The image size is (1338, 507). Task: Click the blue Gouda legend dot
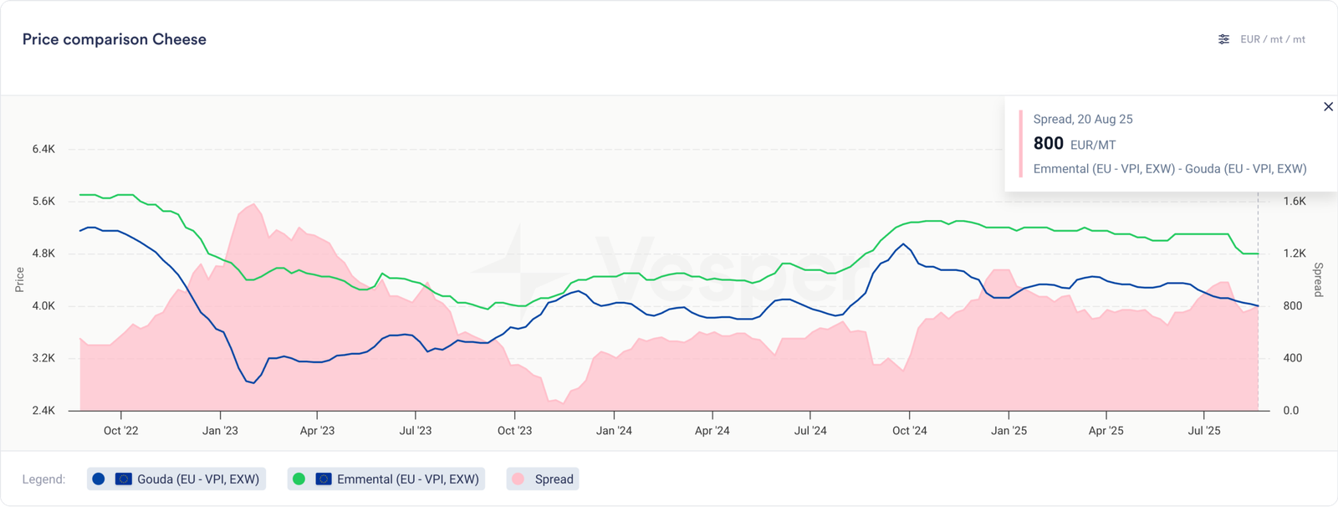click(99, 479)
